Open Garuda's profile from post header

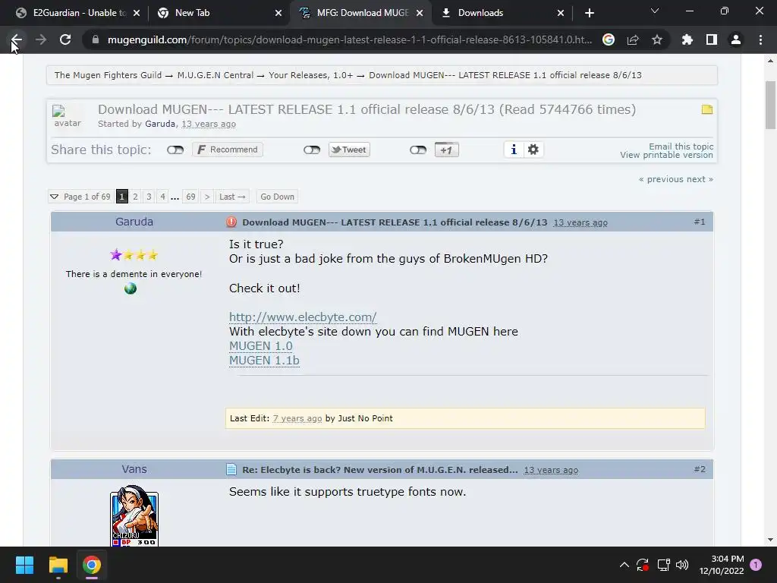[134, 222]
